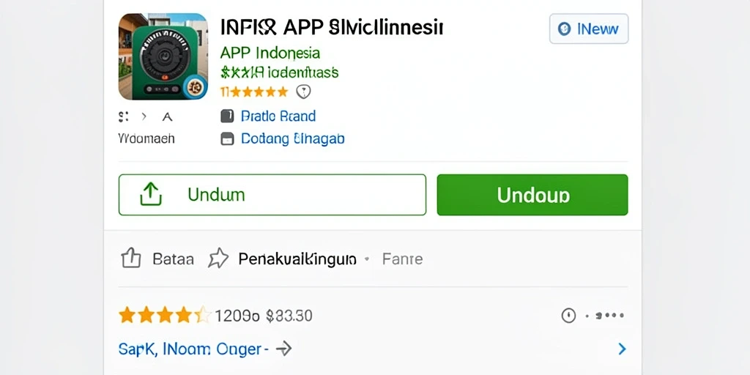This screenshot has height=375, width=750.
Task: Click the dark square icon beside Pratic Brand
Action: (227, 116)
